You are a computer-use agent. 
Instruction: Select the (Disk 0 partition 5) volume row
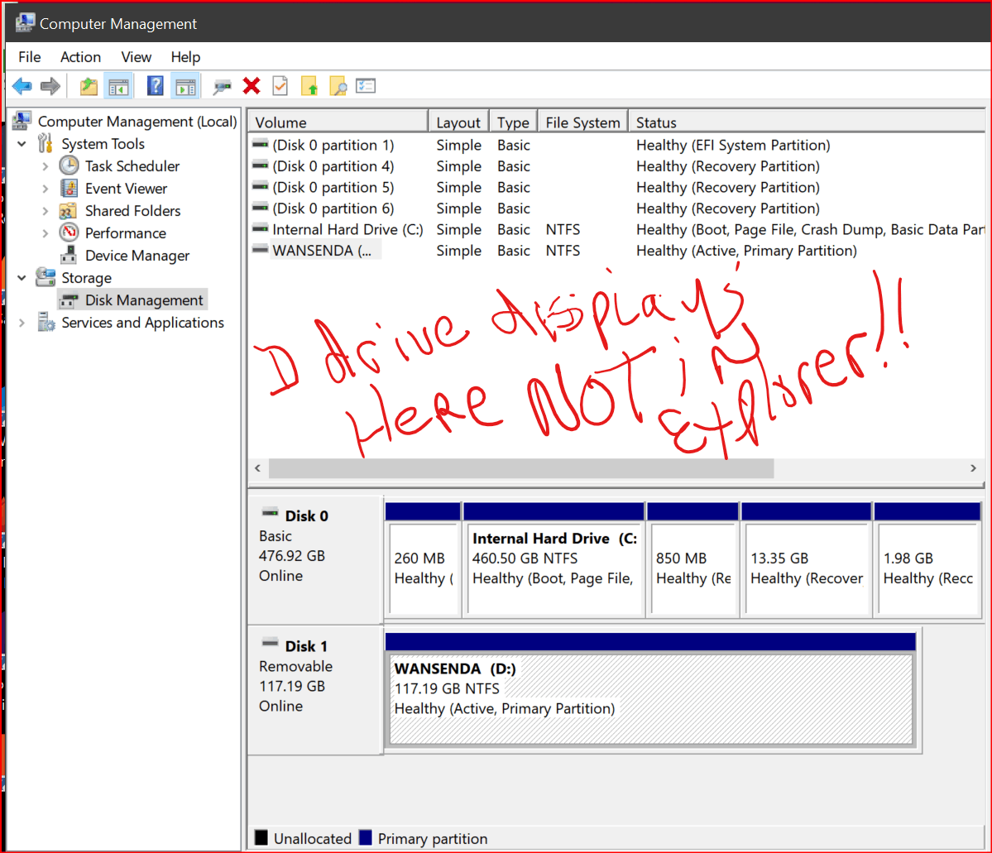(x=616, y=187)
